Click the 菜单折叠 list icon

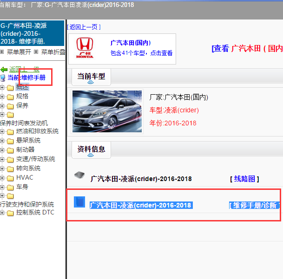(x=36, y=52)
